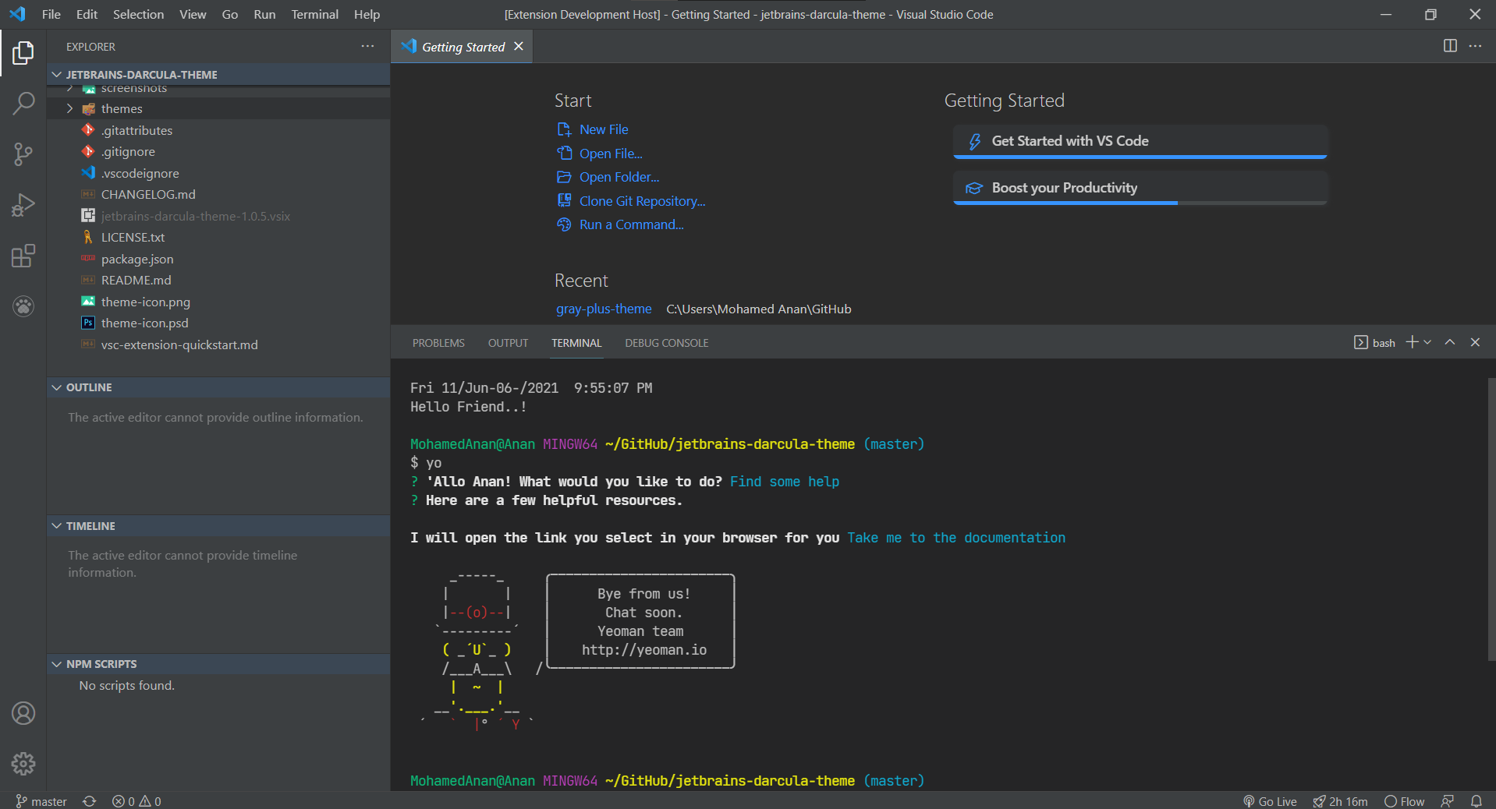Click Go Live in status bar
Viewport: 1496px width, 809px height.
(1270, 801)
